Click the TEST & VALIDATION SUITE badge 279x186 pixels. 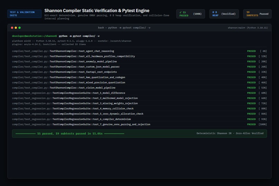click(24, 14)
